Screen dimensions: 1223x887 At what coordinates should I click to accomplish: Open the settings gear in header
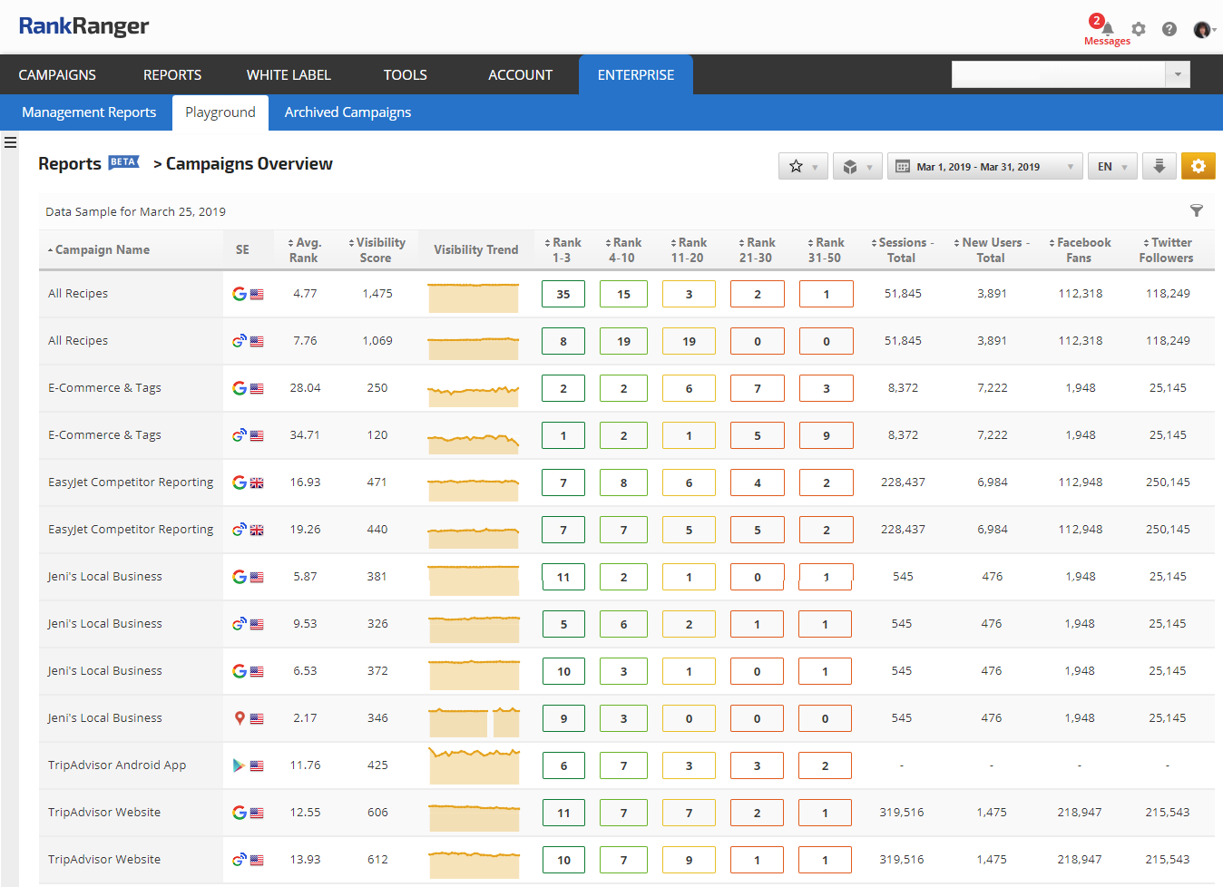[1139, 29]
